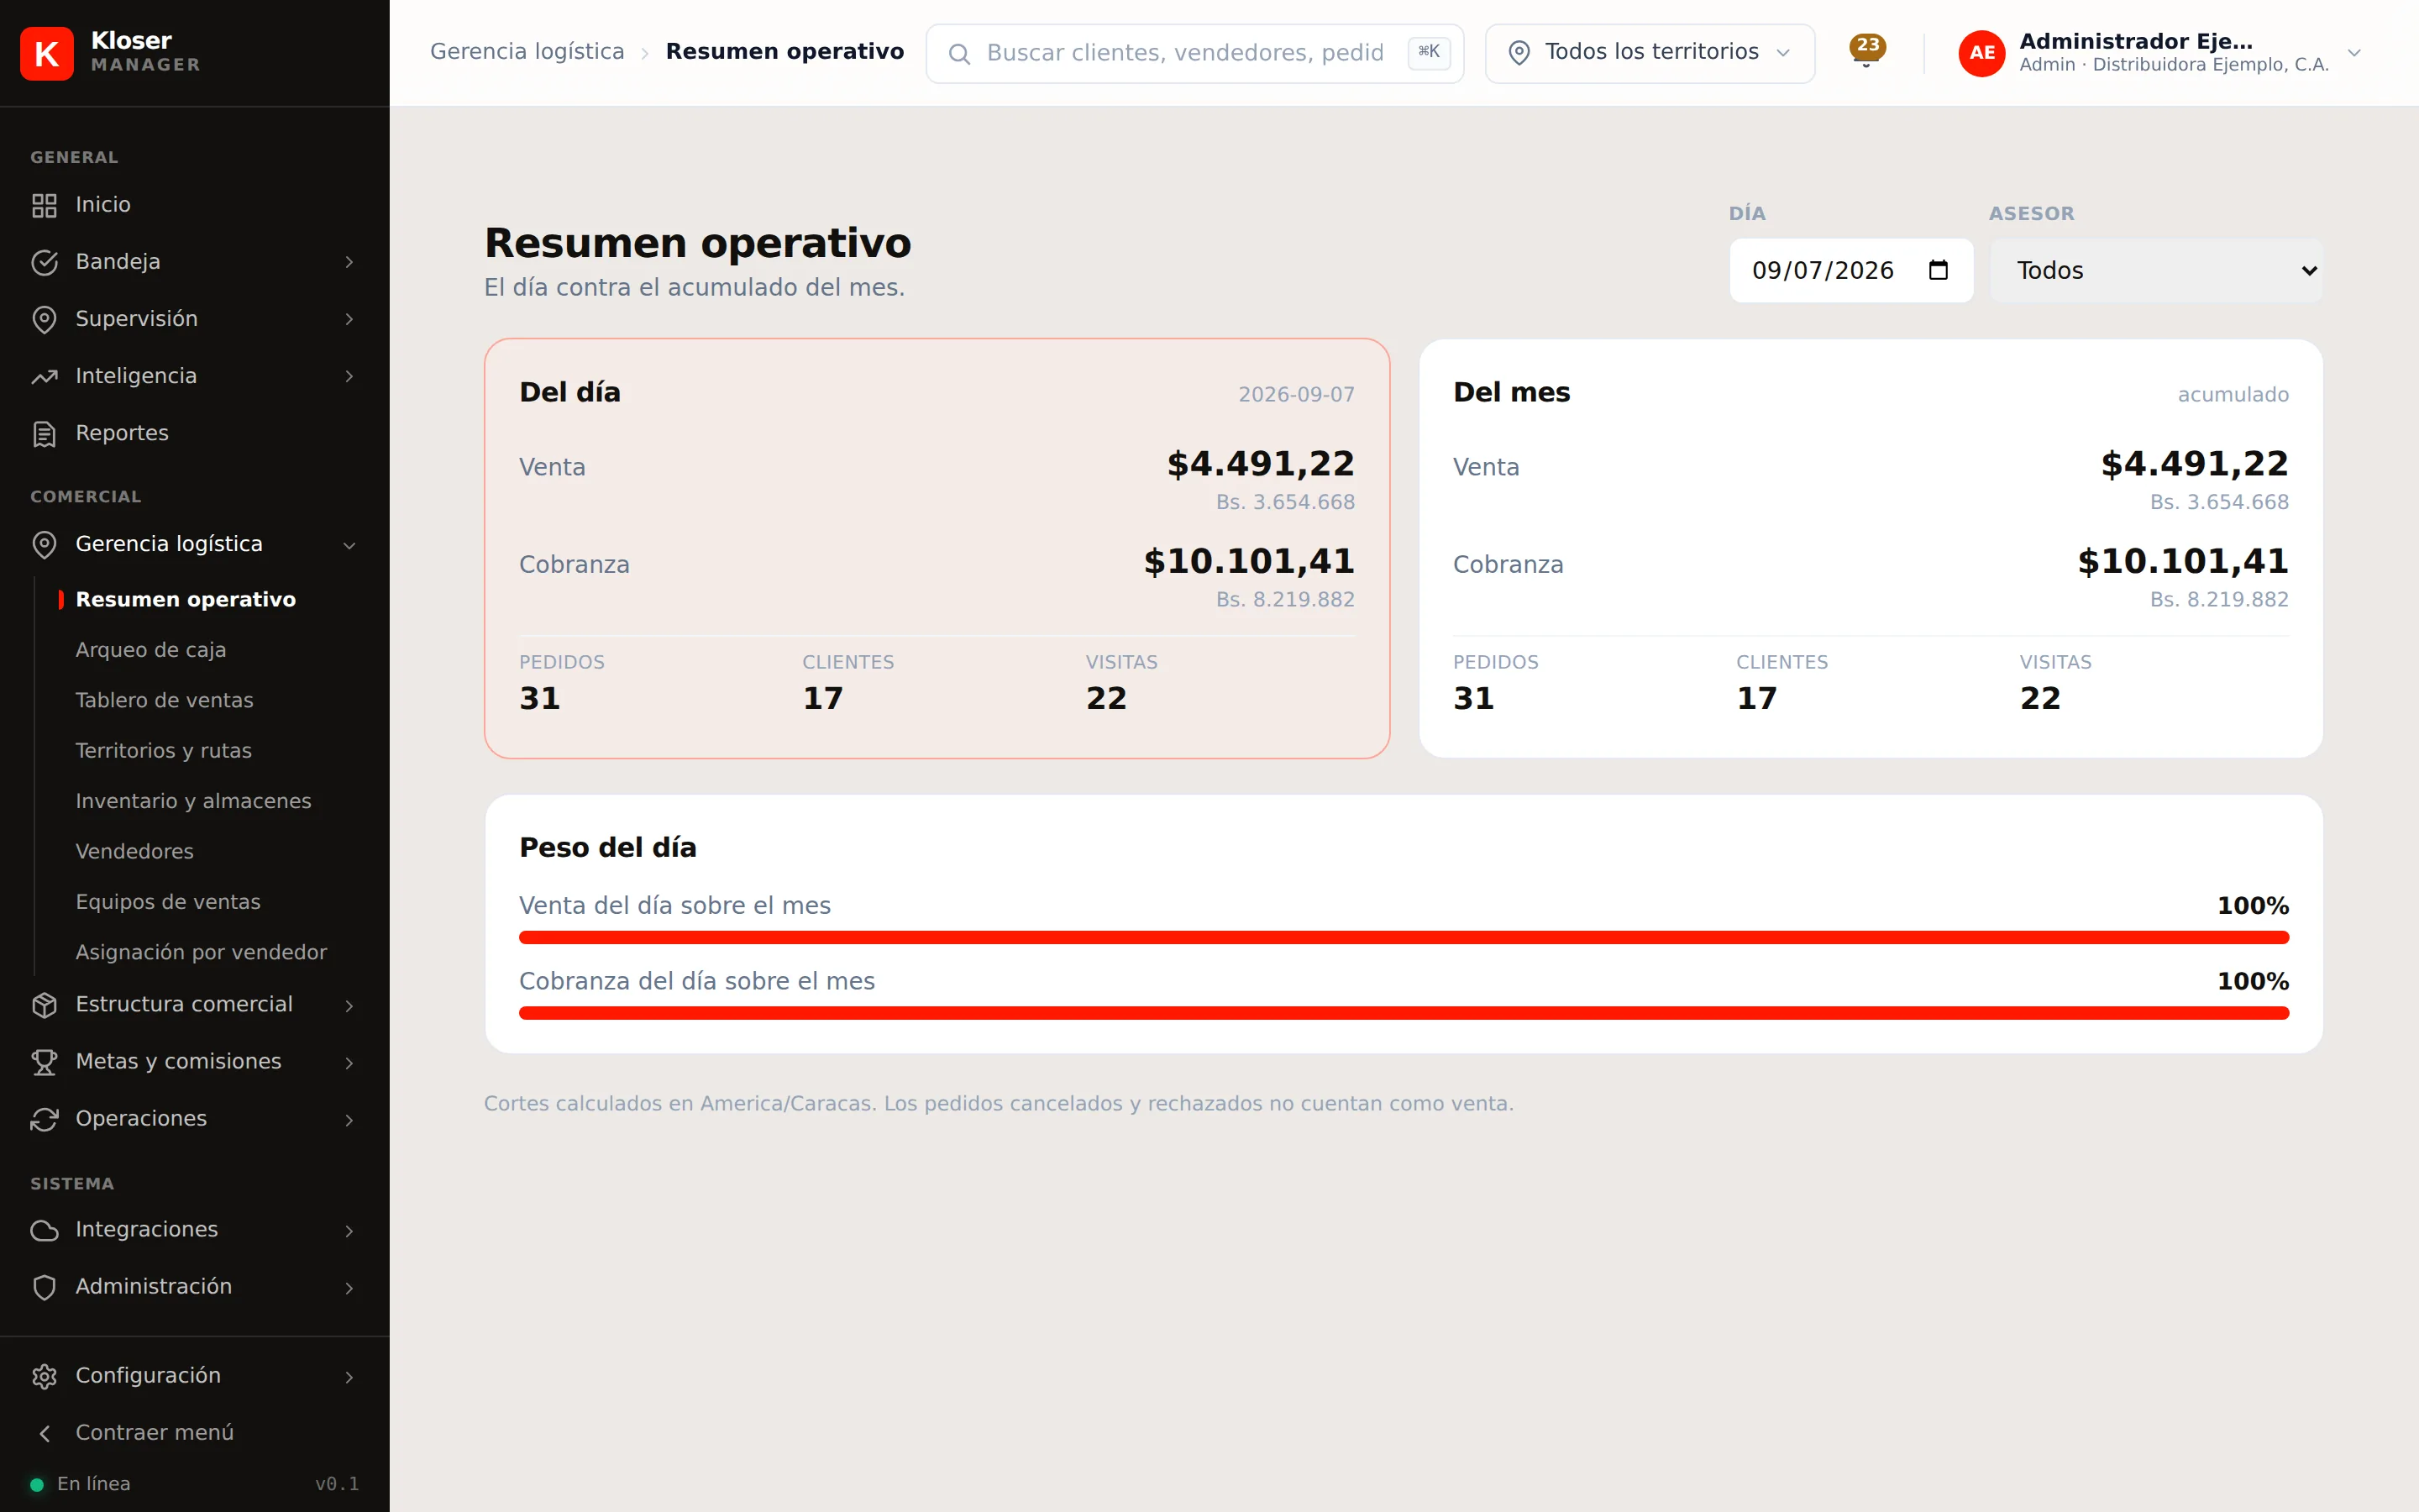Click the Reportes document icon

[44, 433]
